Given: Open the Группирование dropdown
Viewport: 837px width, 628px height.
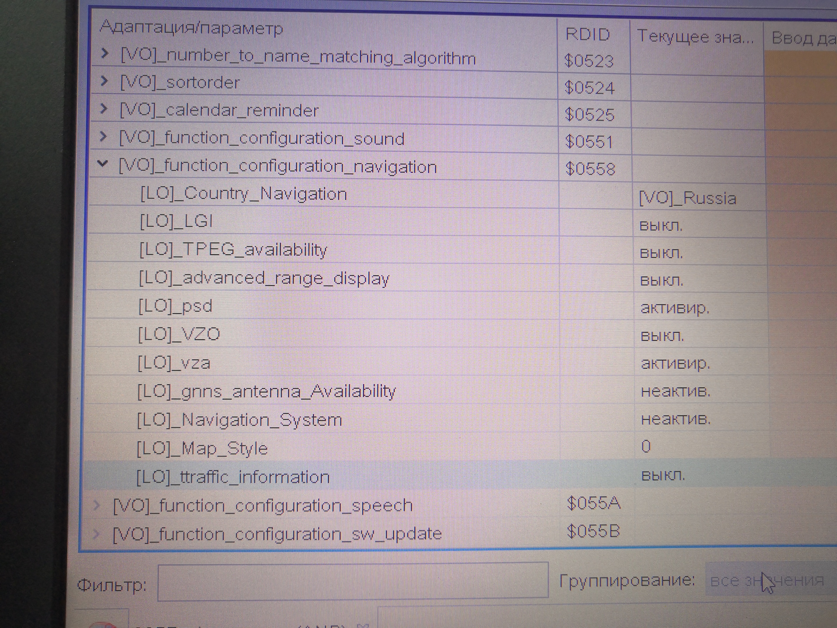Looking at the screenshot, I should pyautogui.click(x=767, y=581).
